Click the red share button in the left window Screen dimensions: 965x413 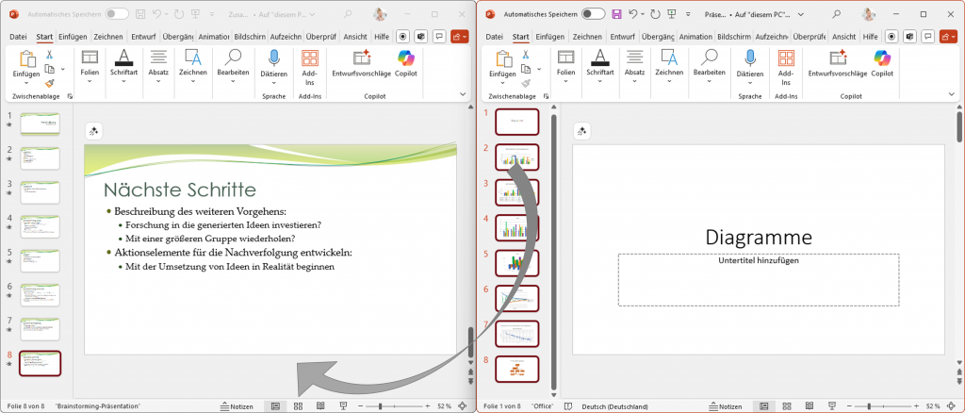pyautogui.click(x=459, y=36)
